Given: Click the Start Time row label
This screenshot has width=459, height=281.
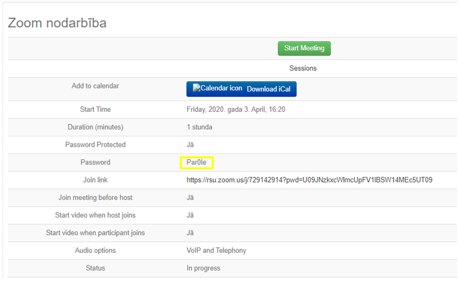Looking at the screenshot, I should click(96, 110).
